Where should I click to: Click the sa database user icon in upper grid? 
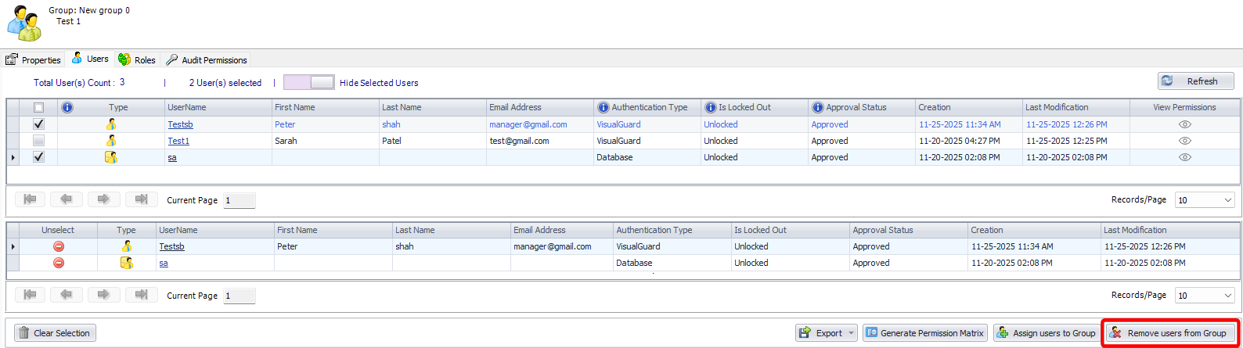pyautogui.click(x=111, y=157)
